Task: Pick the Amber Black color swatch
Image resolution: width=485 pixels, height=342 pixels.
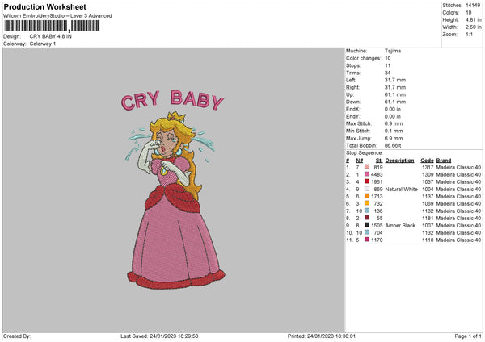Action: pos(367,225)
